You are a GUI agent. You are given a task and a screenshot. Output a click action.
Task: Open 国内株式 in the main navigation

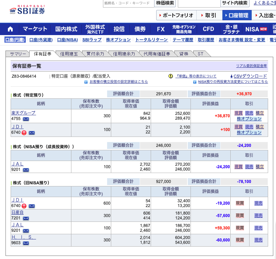click(66, 29)
